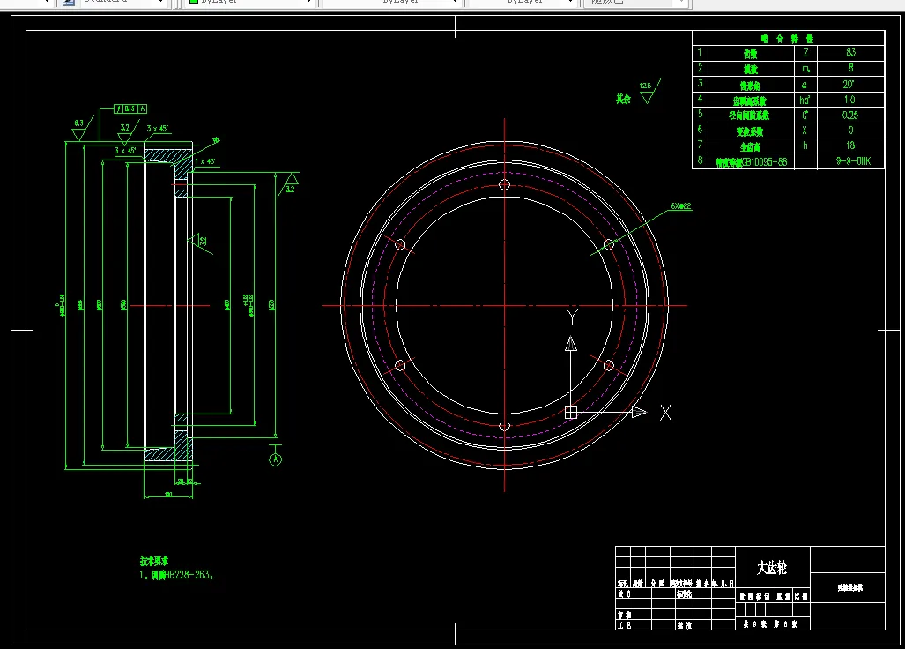Open the color ByLayer dropdown with green swatch
The image size is (905, 649).
click(251, 3)
